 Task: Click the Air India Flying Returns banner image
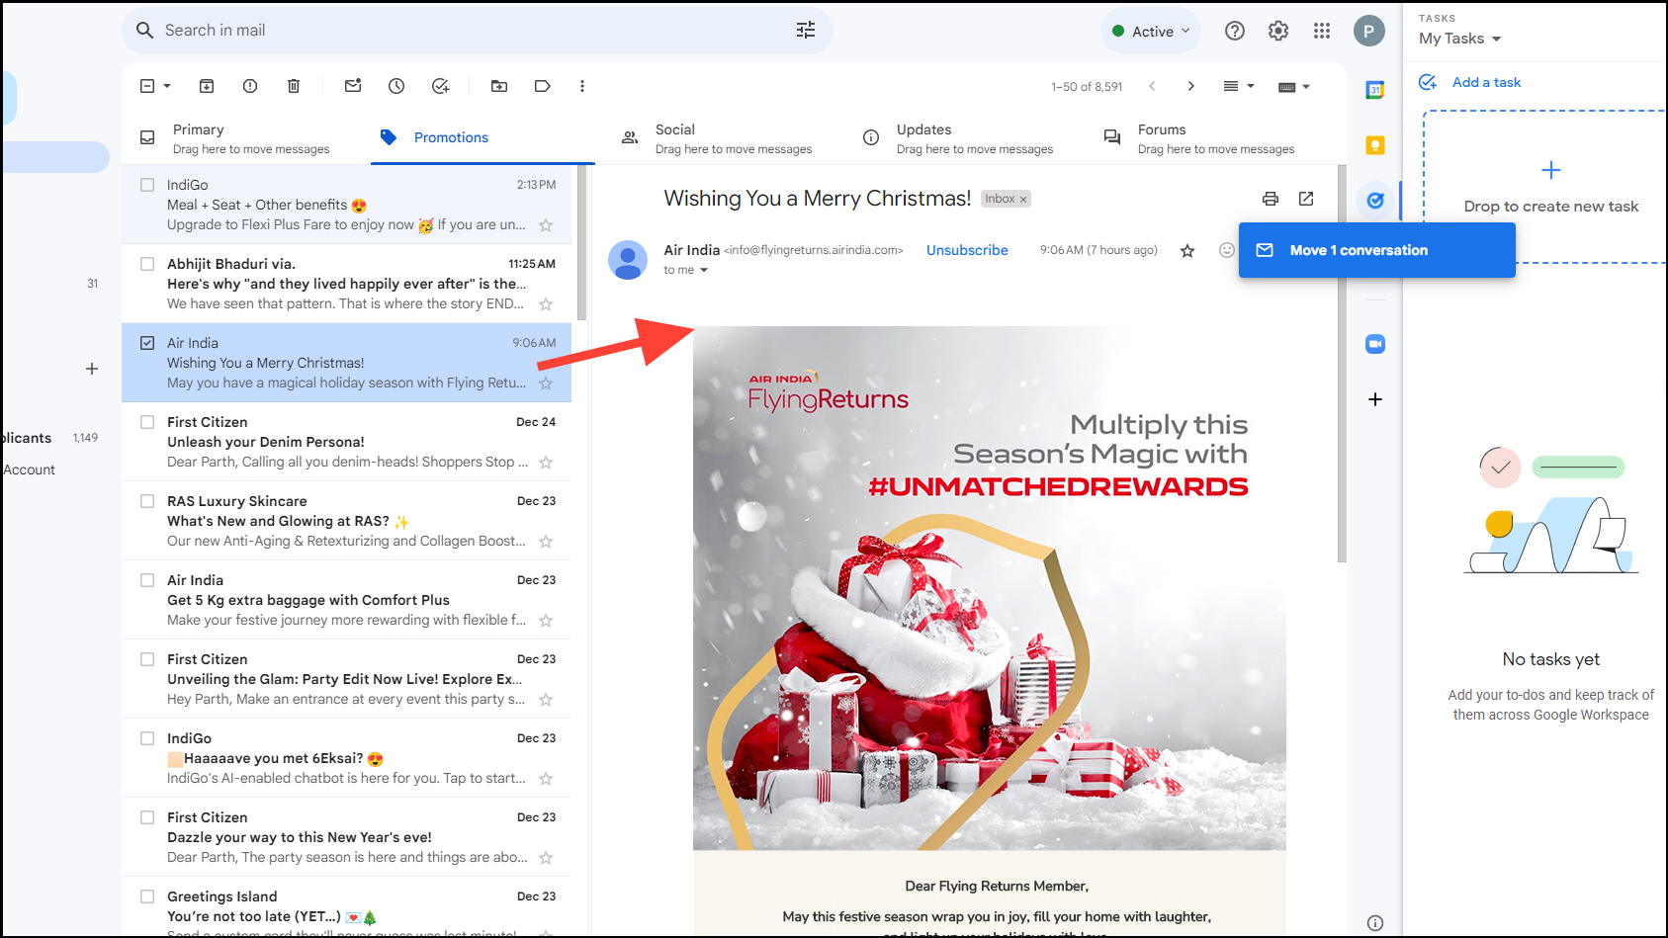[990, 588]
